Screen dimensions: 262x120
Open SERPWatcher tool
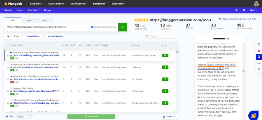79,4
